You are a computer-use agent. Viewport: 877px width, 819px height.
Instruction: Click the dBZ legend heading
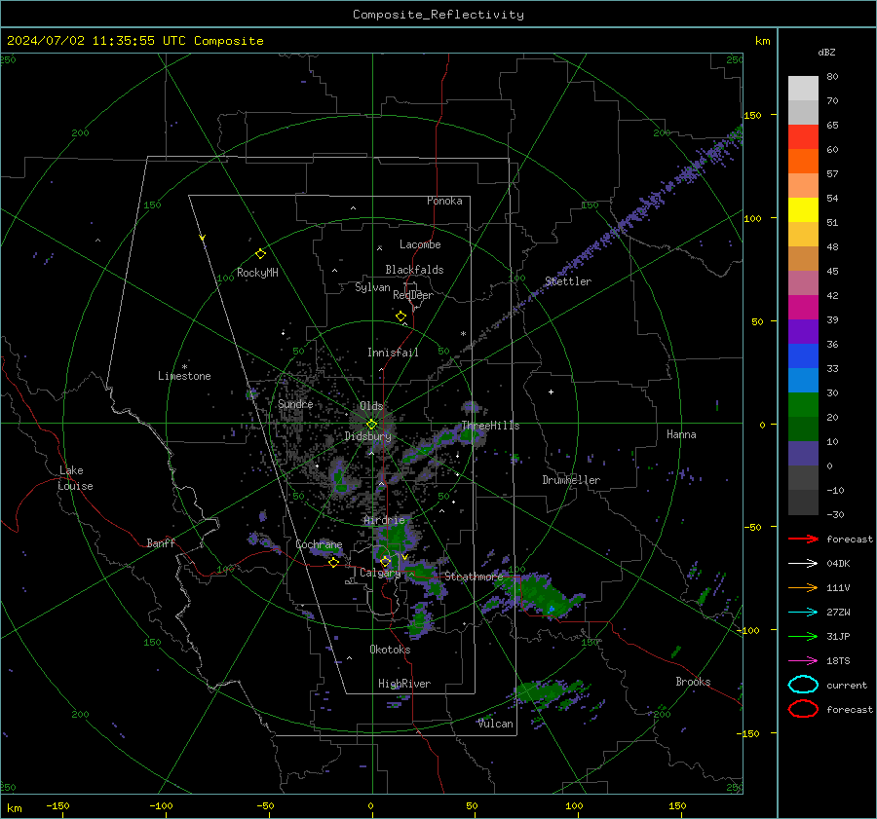(826, 52)
